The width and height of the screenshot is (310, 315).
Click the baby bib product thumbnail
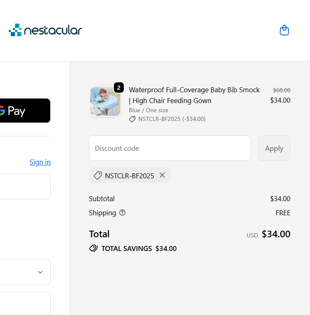(x=105, y=101)
